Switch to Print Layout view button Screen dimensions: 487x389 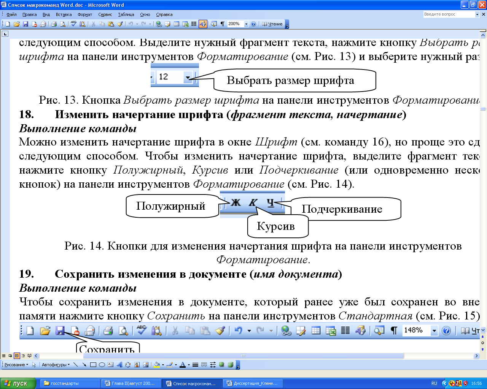(17, 356)
